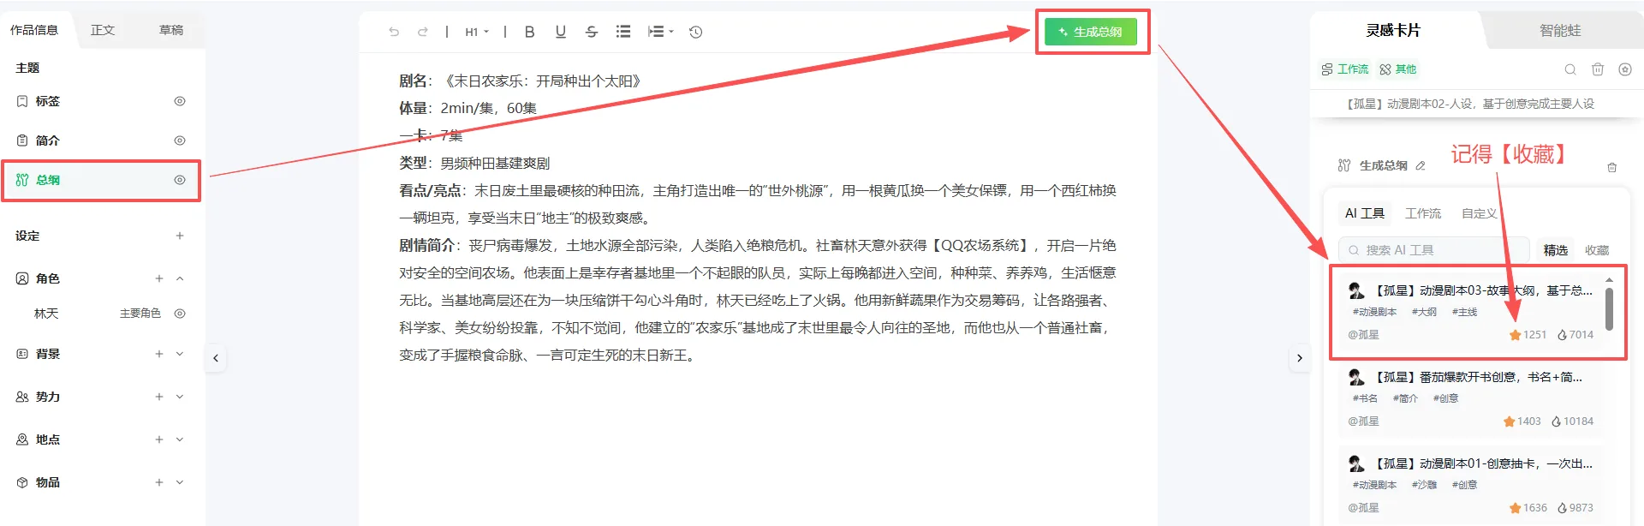The width and height of the screenshot is (1644, 526).
Task: Select the 自定义 tab in tool panel
Action: pyautogui.click(x=1479, y=213)
